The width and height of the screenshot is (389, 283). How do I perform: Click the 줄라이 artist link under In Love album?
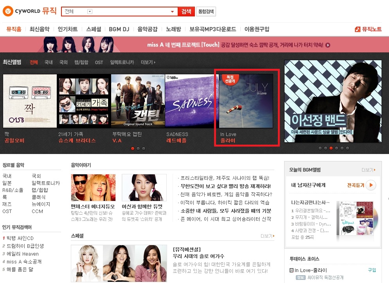coord(228,140)
